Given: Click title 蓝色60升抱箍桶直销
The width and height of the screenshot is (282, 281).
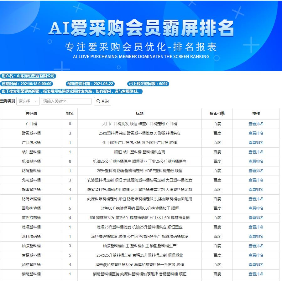Looking at the screenshot, I should tap(139, 208).
